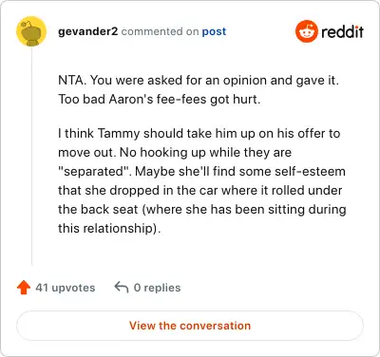Click the orange upvote arrow icon
Image resolution: width=380 pixels, height=357 pixels.
pos(24,288)
